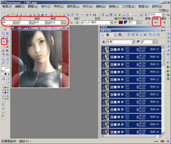
Task: Open the shape dropdown 4" x 6" 相片
Action: pos(111,22)
